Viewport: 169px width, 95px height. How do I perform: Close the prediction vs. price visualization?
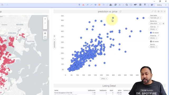tap(165, 11)
